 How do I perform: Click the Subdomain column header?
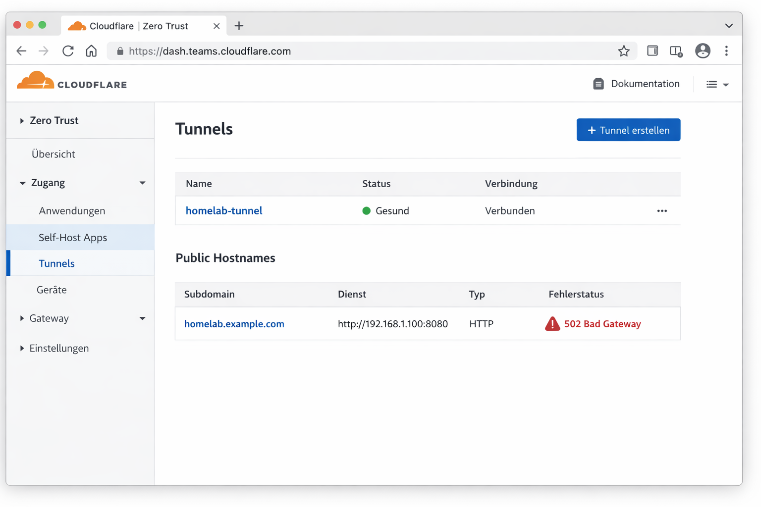tap(209, 294)
